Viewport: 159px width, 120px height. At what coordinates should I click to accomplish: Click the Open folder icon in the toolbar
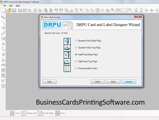pos(9,10)
